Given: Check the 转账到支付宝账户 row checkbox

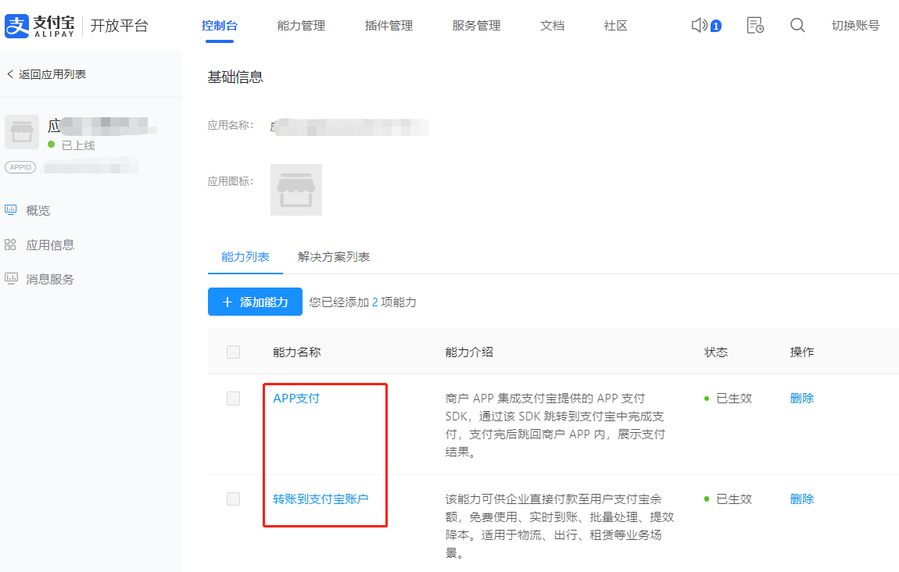Looking at the screenshot, I should pyautogui.click(x=234, y=499).
